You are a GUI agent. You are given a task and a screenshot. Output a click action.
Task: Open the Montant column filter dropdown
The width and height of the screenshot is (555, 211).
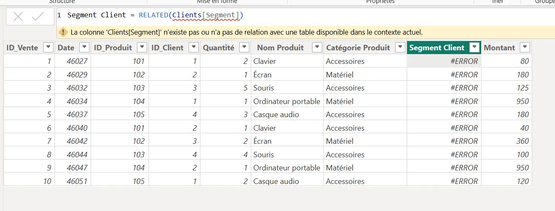tap(525, 48)
